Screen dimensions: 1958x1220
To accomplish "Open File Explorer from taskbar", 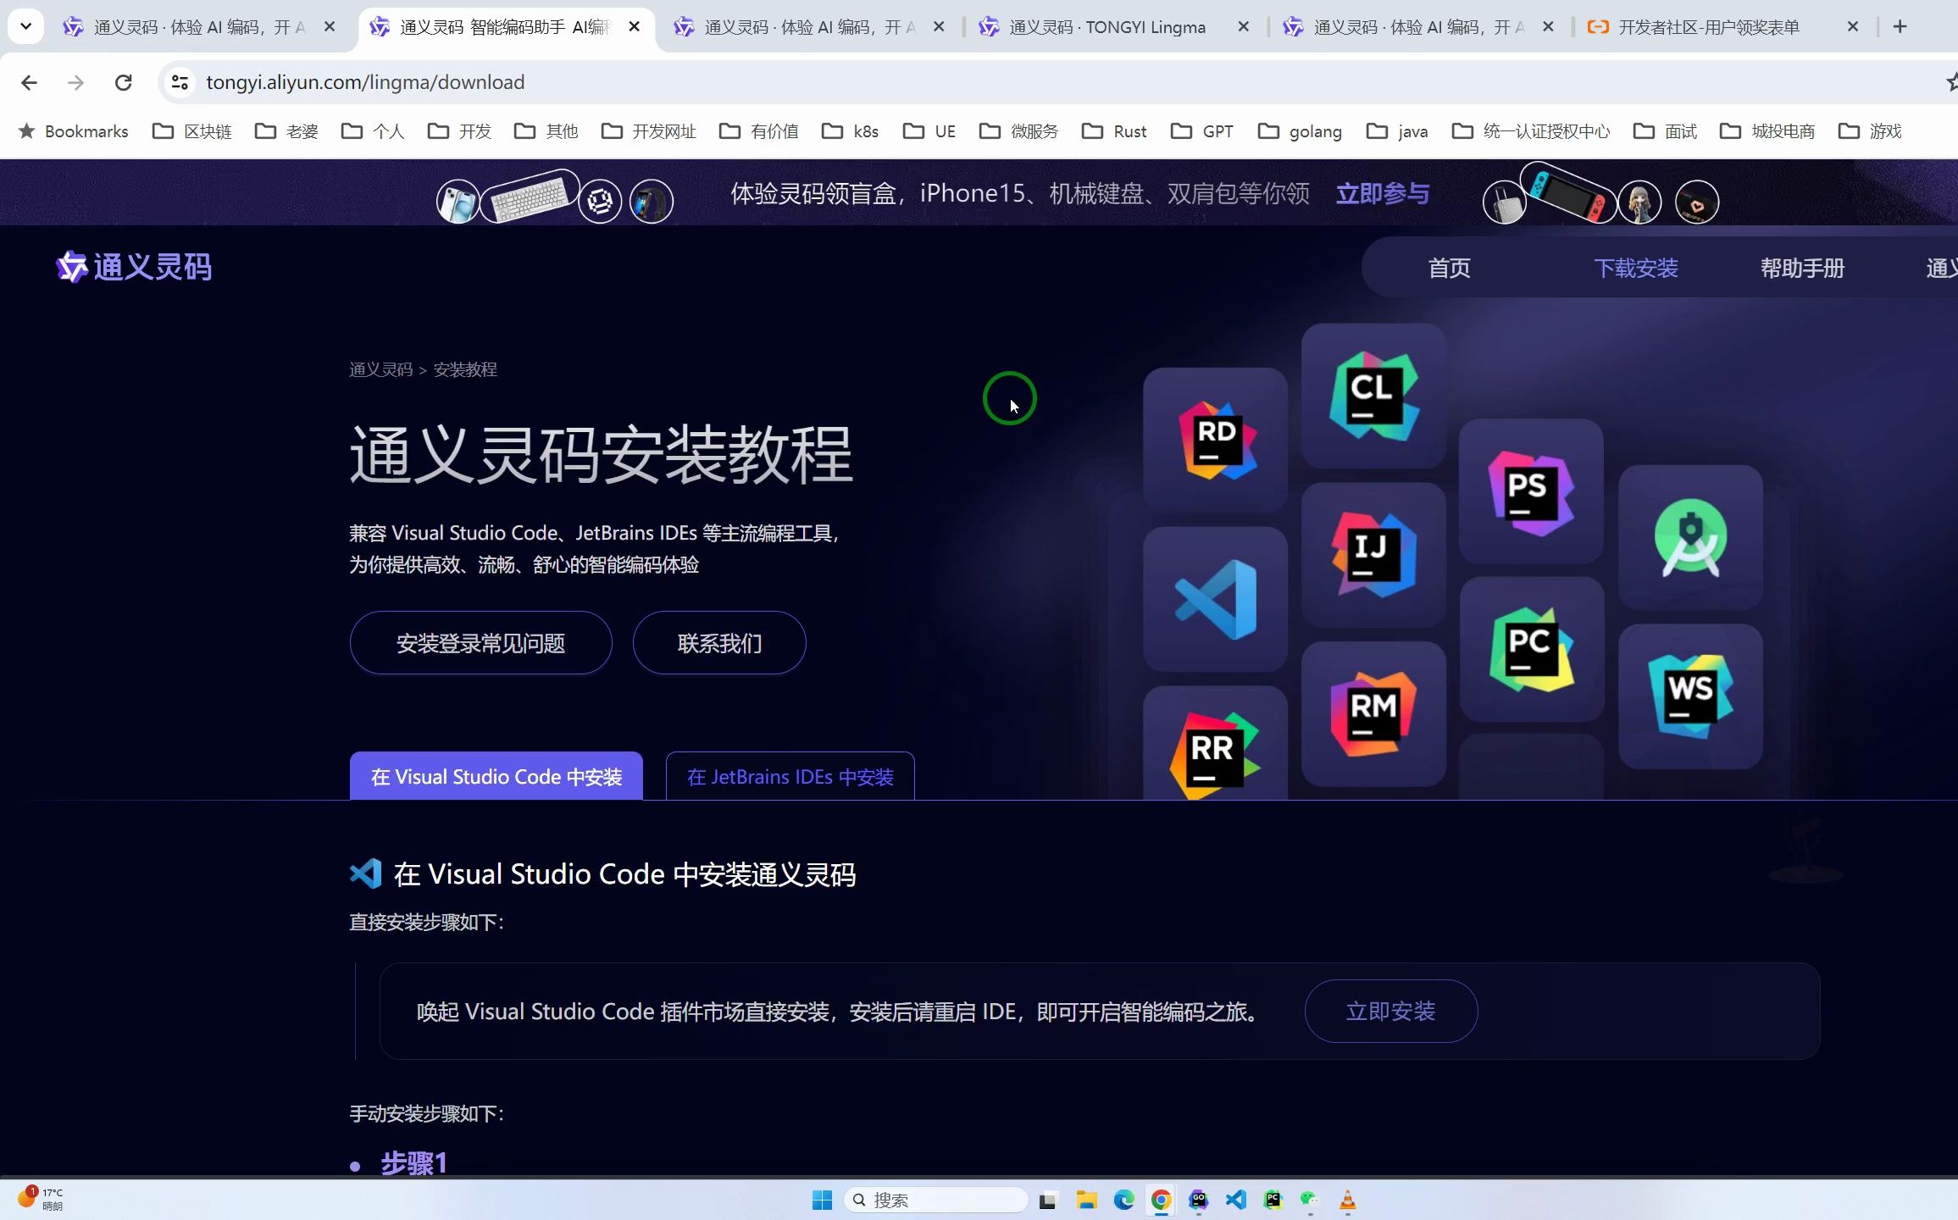I will tap(1086, 1200).
